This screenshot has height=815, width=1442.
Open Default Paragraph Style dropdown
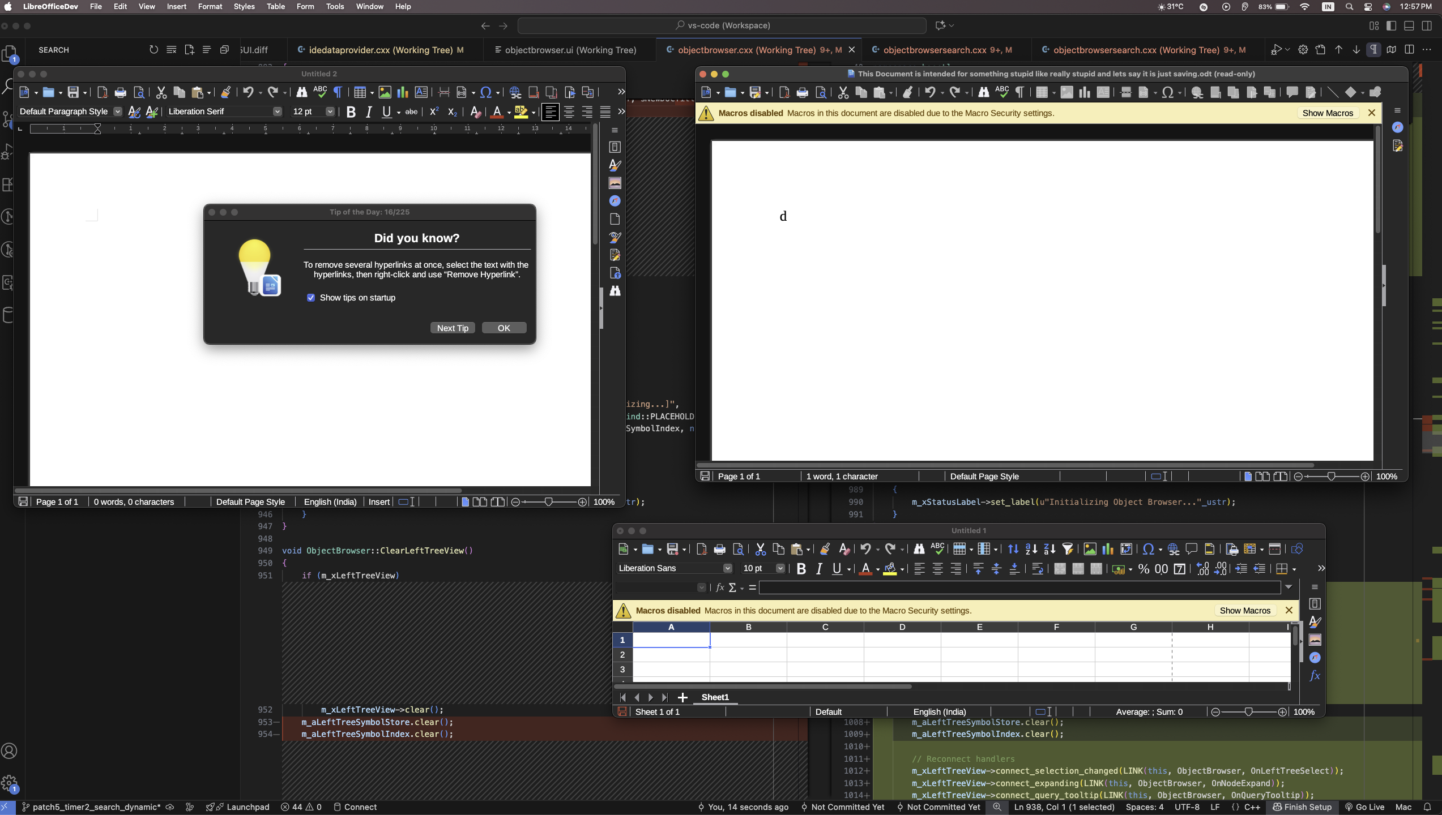[118, 111]
